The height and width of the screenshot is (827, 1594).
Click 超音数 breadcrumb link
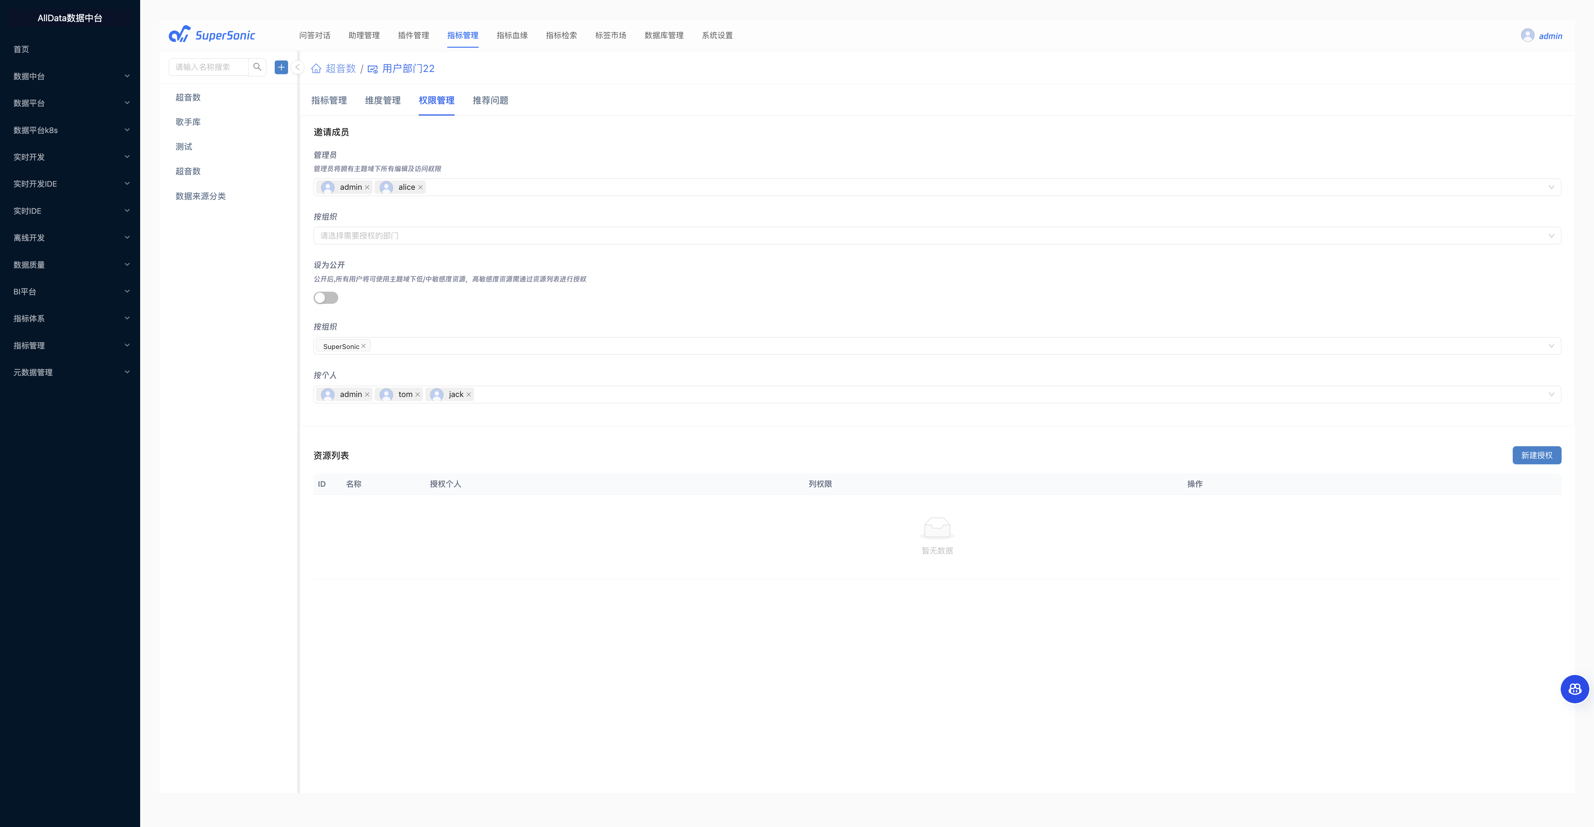coord(341,69)
